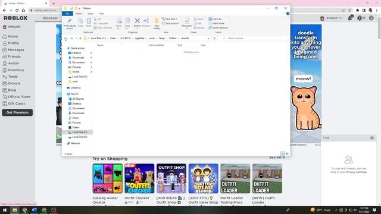381x214 pixels.
Task: Switch to the View ribbon tab
Action: click(x=102, y=14)
